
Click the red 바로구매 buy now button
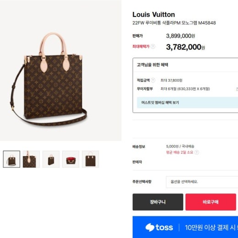pos(211,202)
